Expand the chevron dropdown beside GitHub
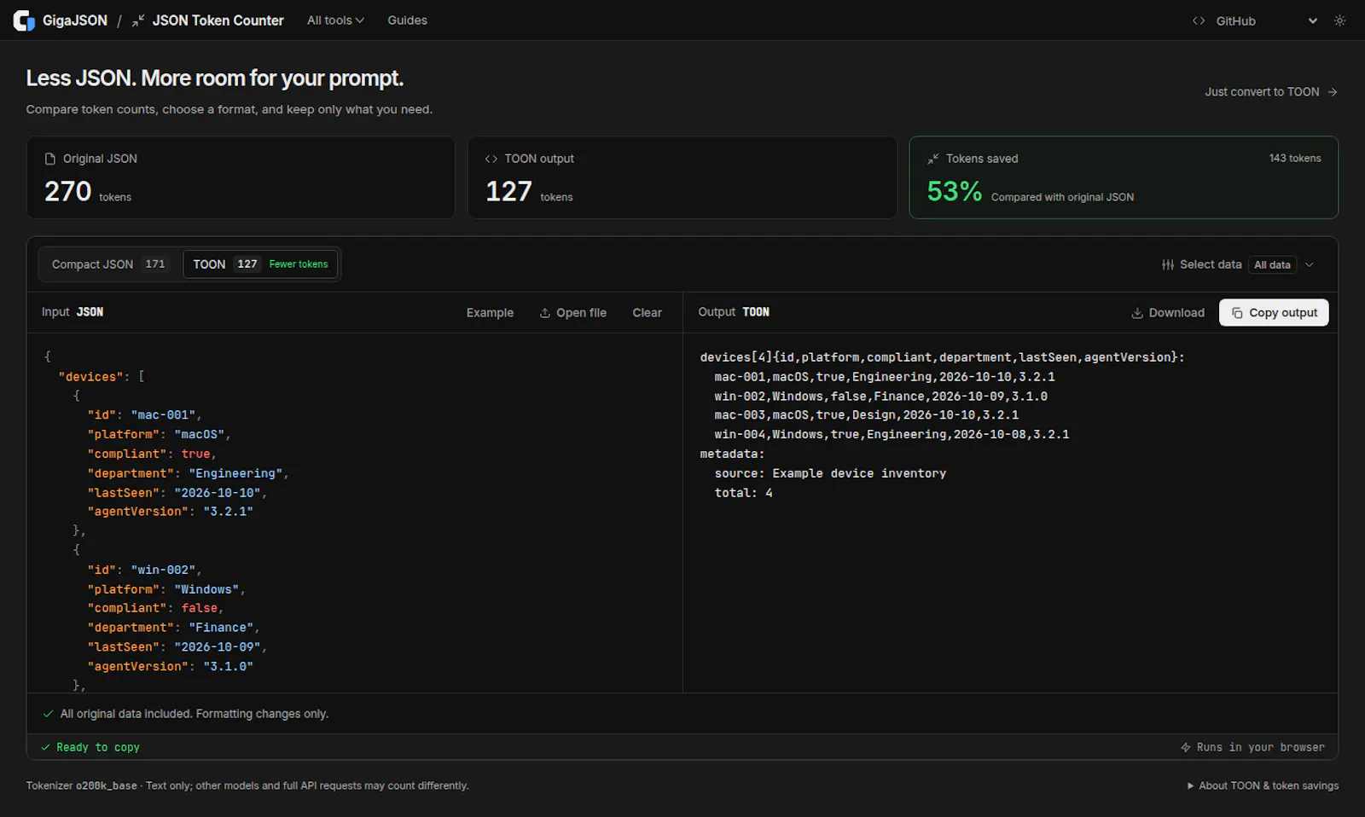Viewport: 1365px width, 817px height. (1313, 20)
